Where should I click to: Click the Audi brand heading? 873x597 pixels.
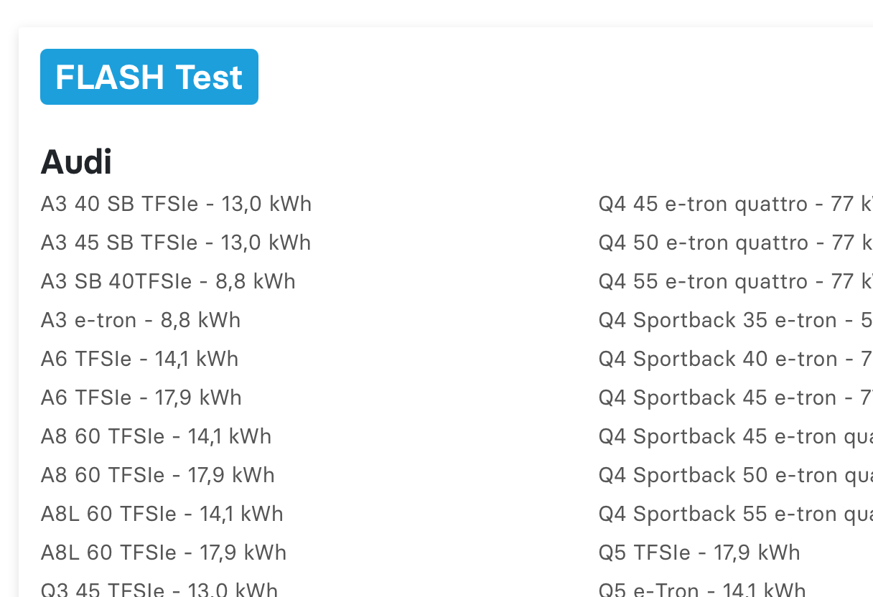[76, 161]
